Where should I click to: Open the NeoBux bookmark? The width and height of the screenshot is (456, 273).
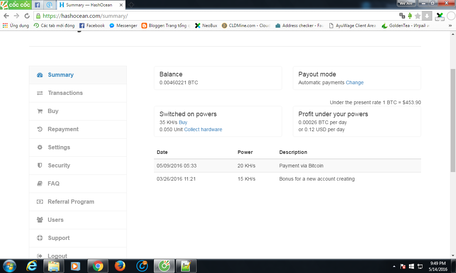click(206, 26)
